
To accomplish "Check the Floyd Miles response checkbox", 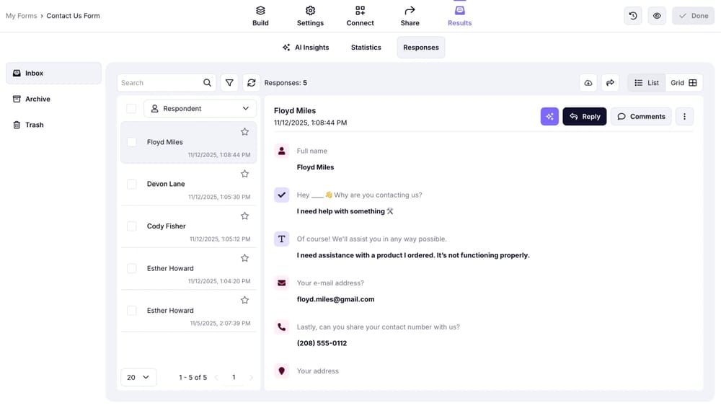I will [x=131, y=142].
